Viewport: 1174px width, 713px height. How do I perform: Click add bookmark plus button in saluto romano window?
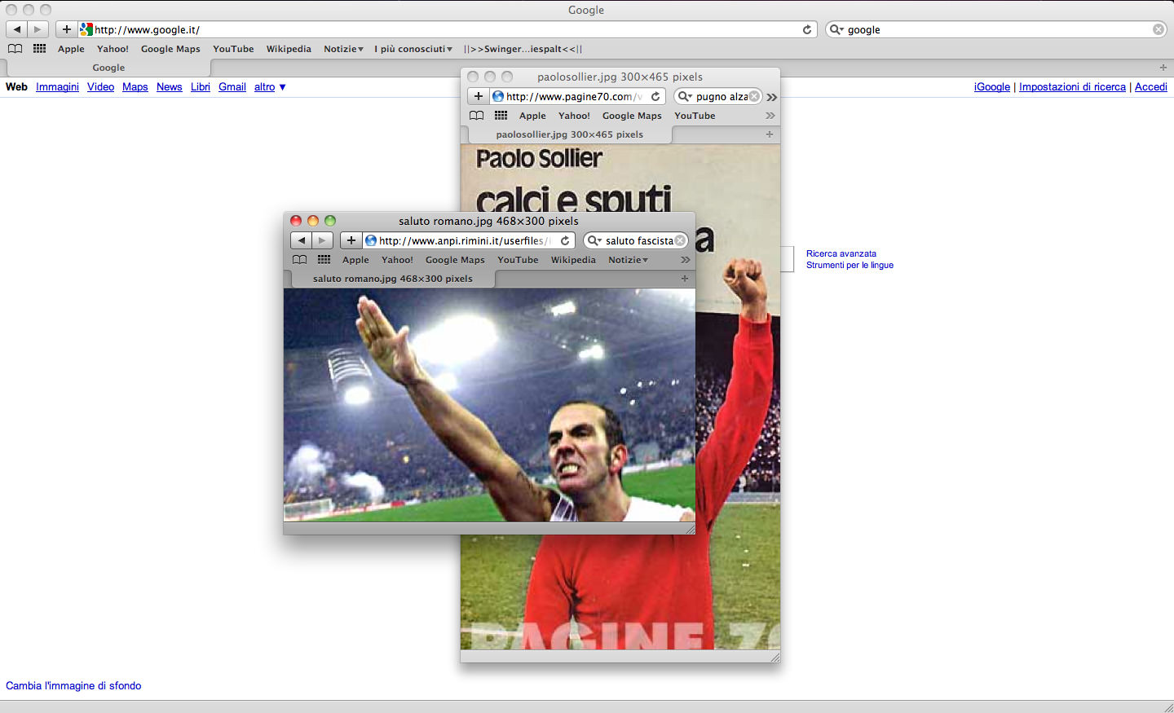click(x=351, y=240)
